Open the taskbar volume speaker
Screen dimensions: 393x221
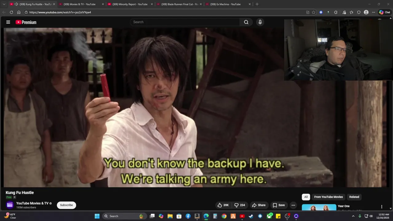pyautogui.click(x=371, y=216)
